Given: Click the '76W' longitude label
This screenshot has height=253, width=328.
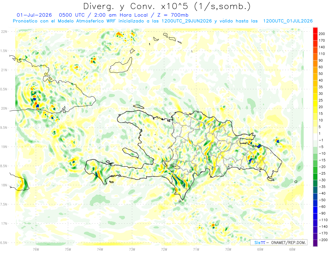Looking at the screenshot, I should pos(36,249).
